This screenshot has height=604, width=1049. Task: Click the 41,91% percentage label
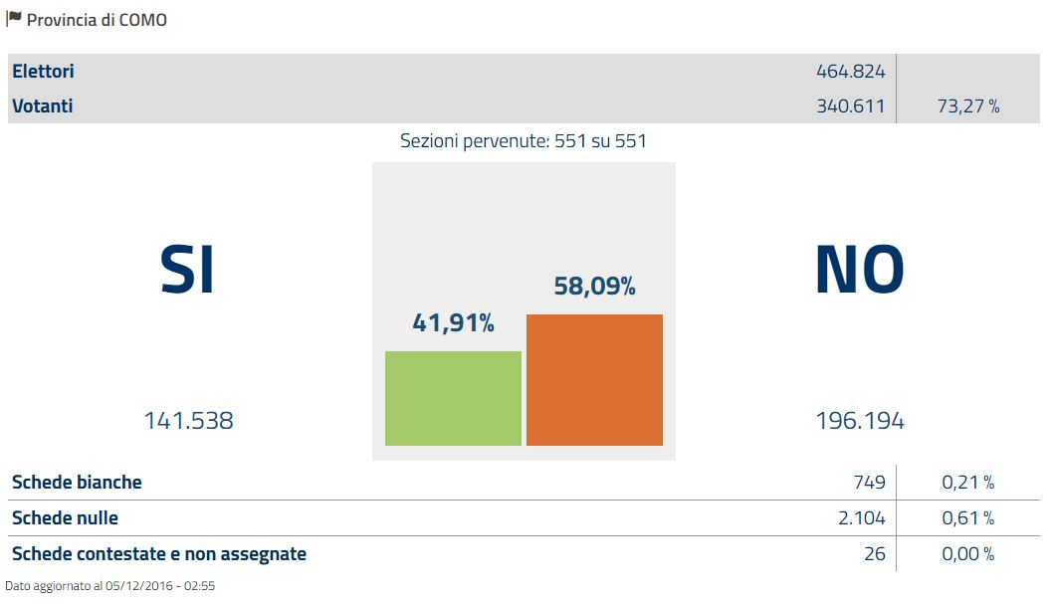(453, 322)
